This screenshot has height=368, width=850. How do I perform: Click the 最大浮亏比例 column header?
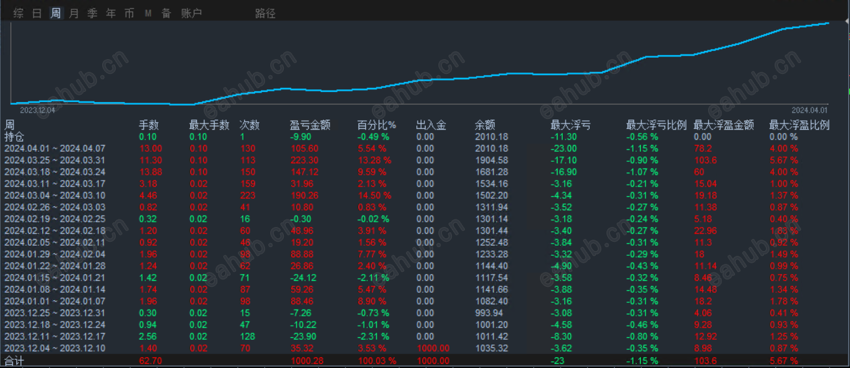656,125
